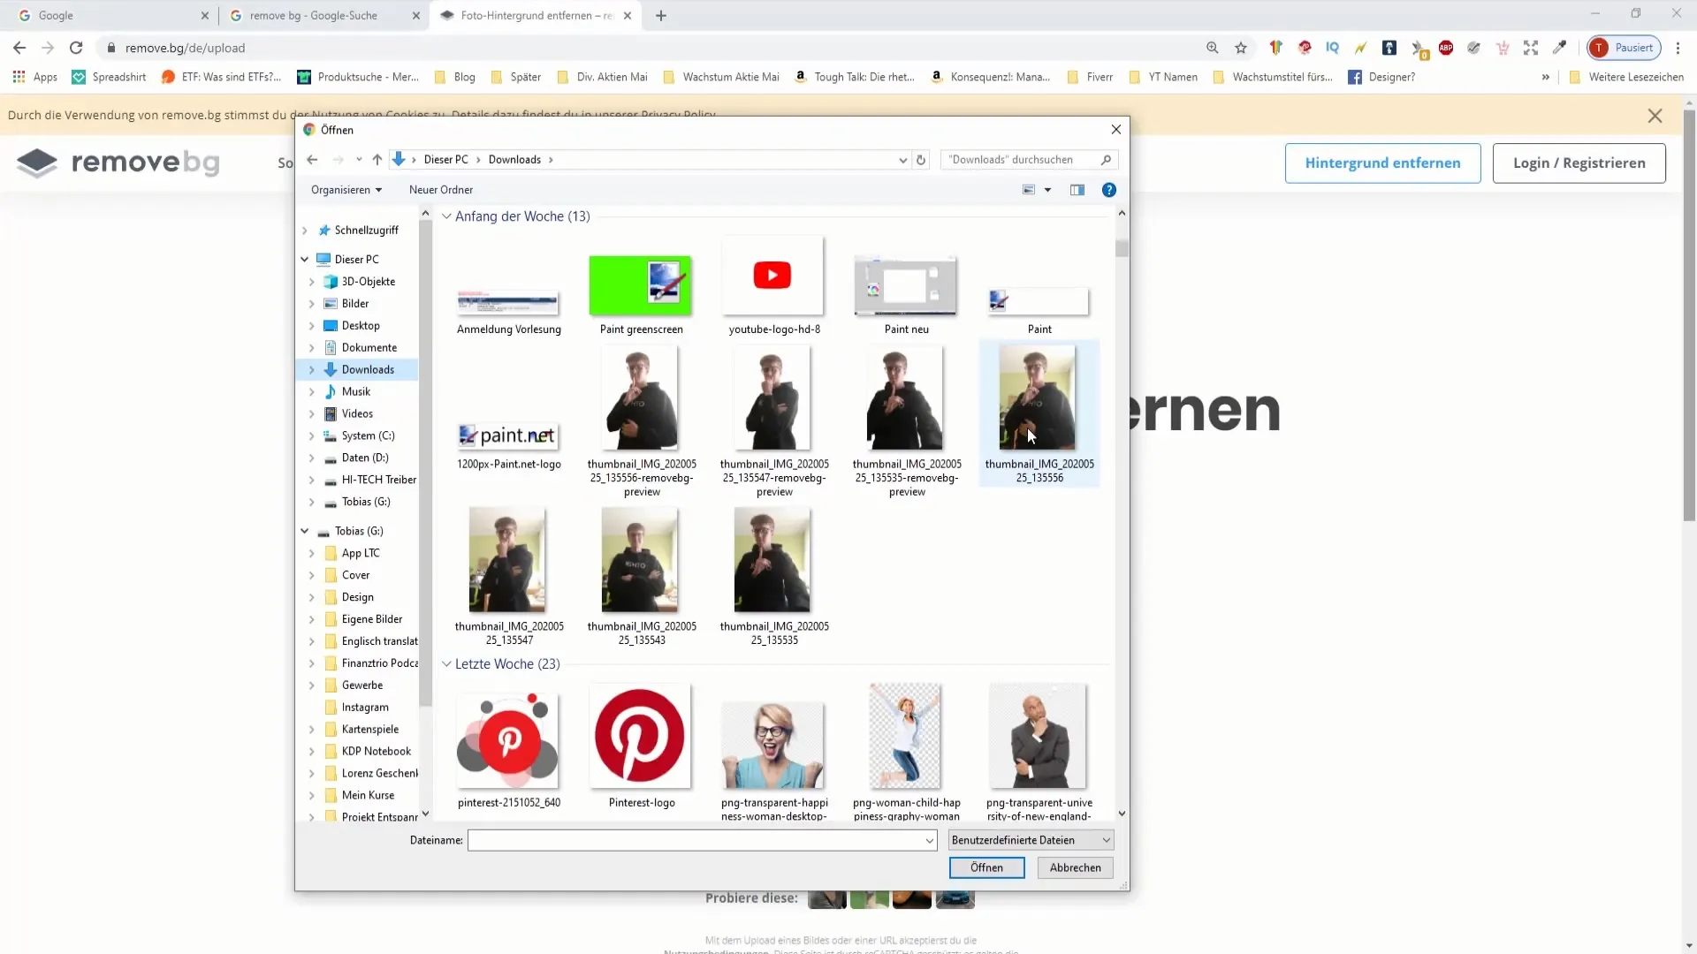1697x954 pixels.
Task: Open the address bar path dropdown
Action: point(902,160)
